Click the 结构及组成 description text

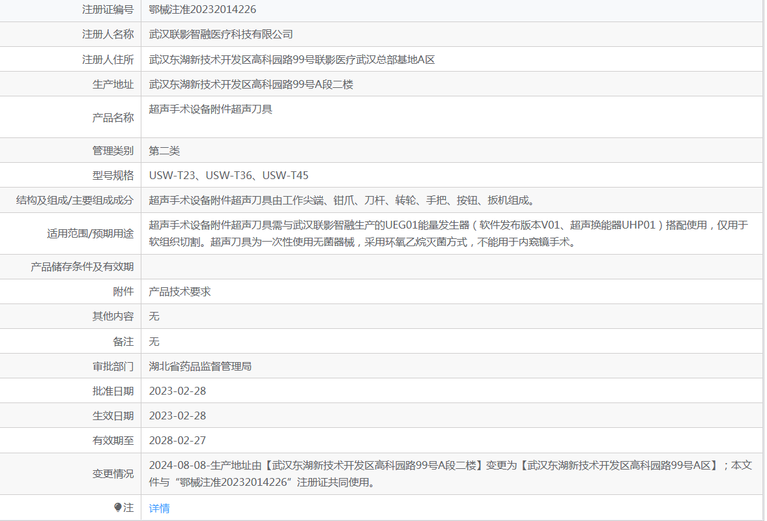343,201
